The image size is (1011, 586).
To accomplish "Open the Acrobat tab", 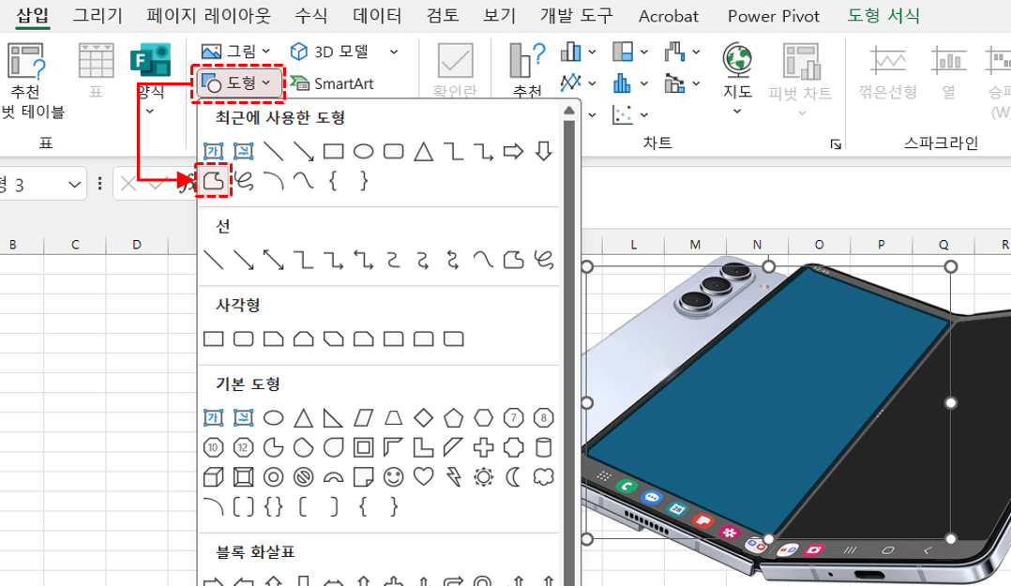I will (669, 16).
